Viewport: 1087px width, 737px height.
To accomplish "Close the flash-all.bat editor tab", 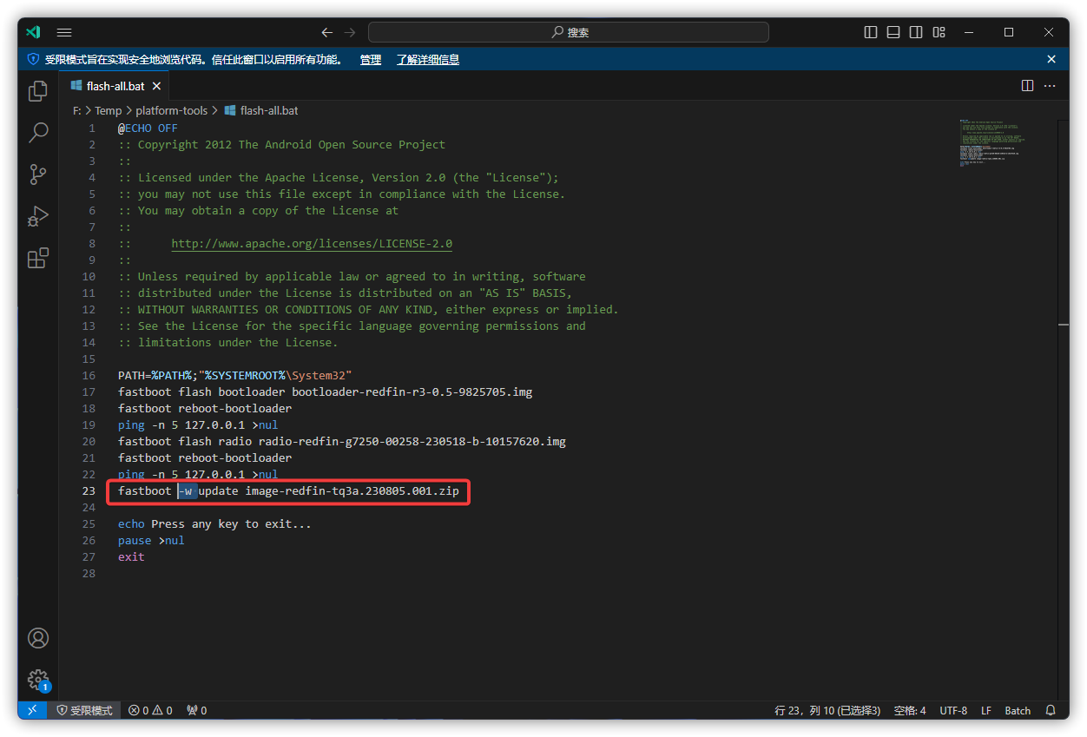I will [x=157, y=87].
